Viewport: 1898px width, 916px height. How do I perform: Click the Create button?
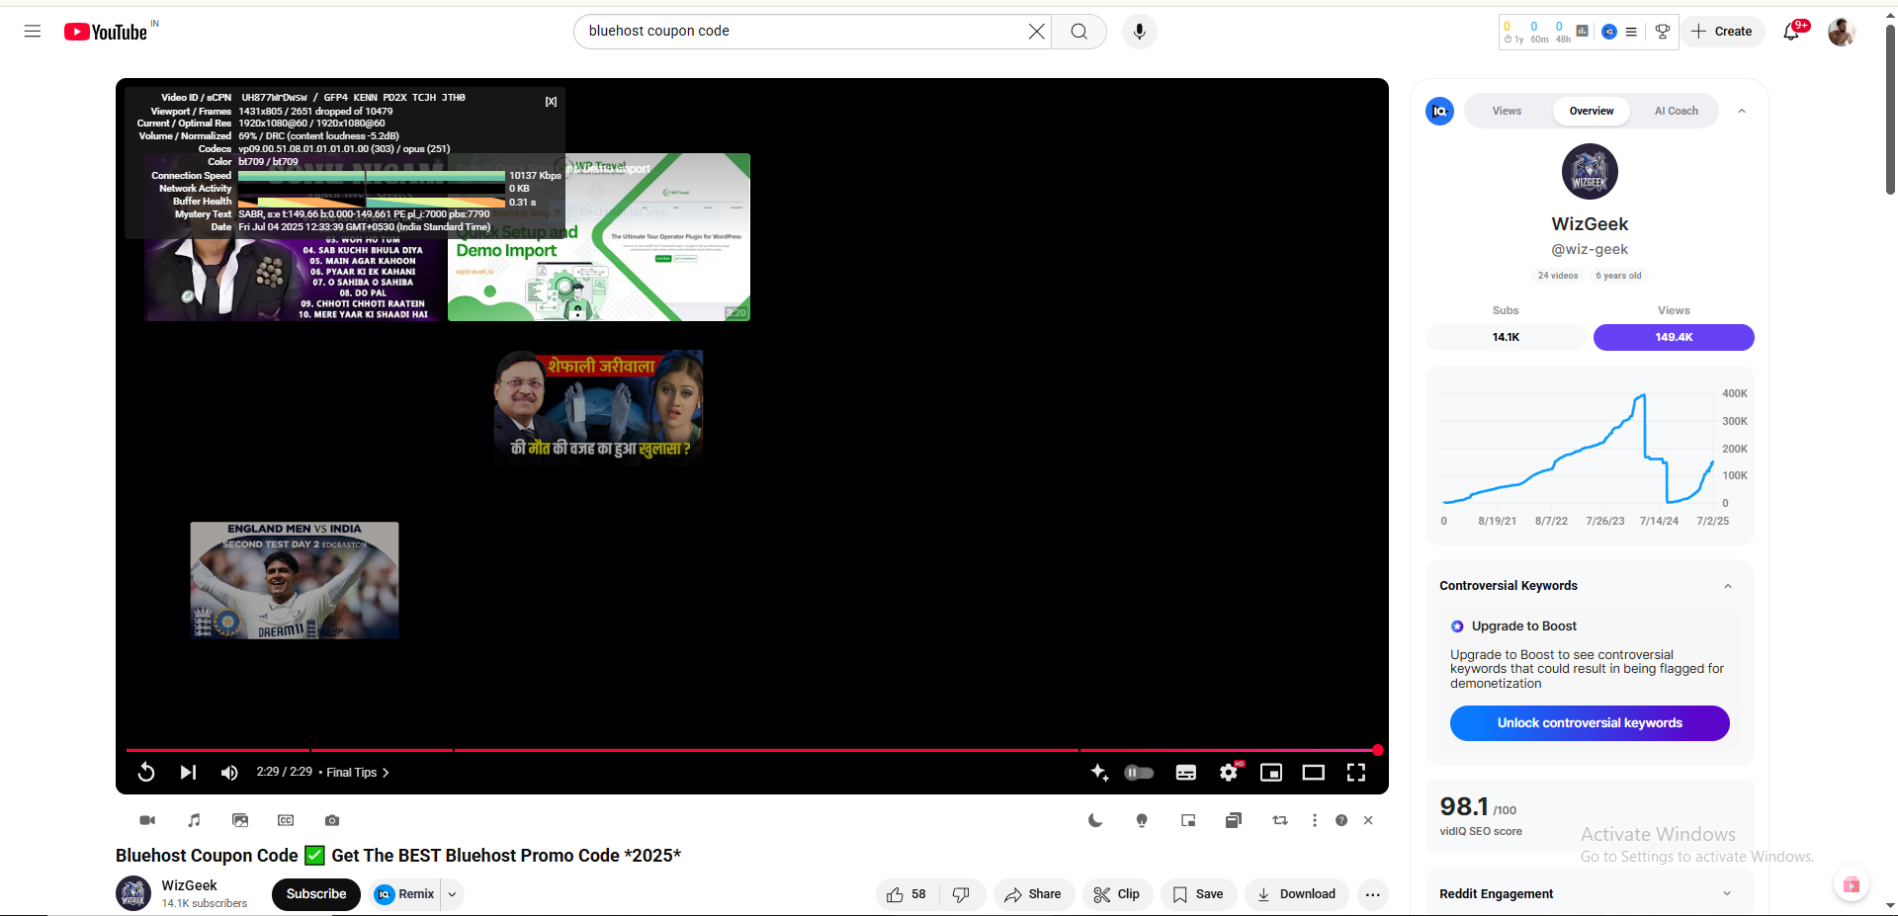click(x=1722, y=32)
